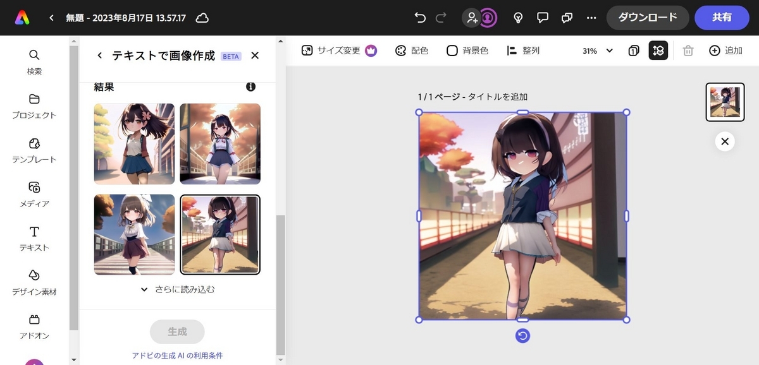Click the rotate handle below image

coord(522,336)
